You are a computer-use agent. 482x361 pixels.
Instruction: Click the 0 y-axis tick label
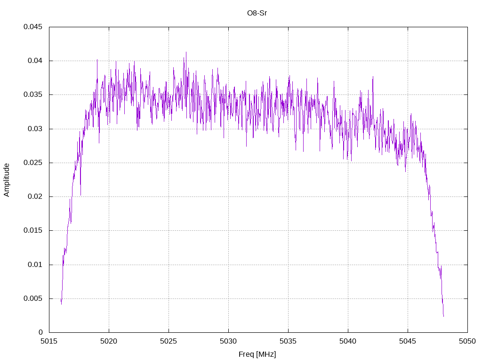40,332
